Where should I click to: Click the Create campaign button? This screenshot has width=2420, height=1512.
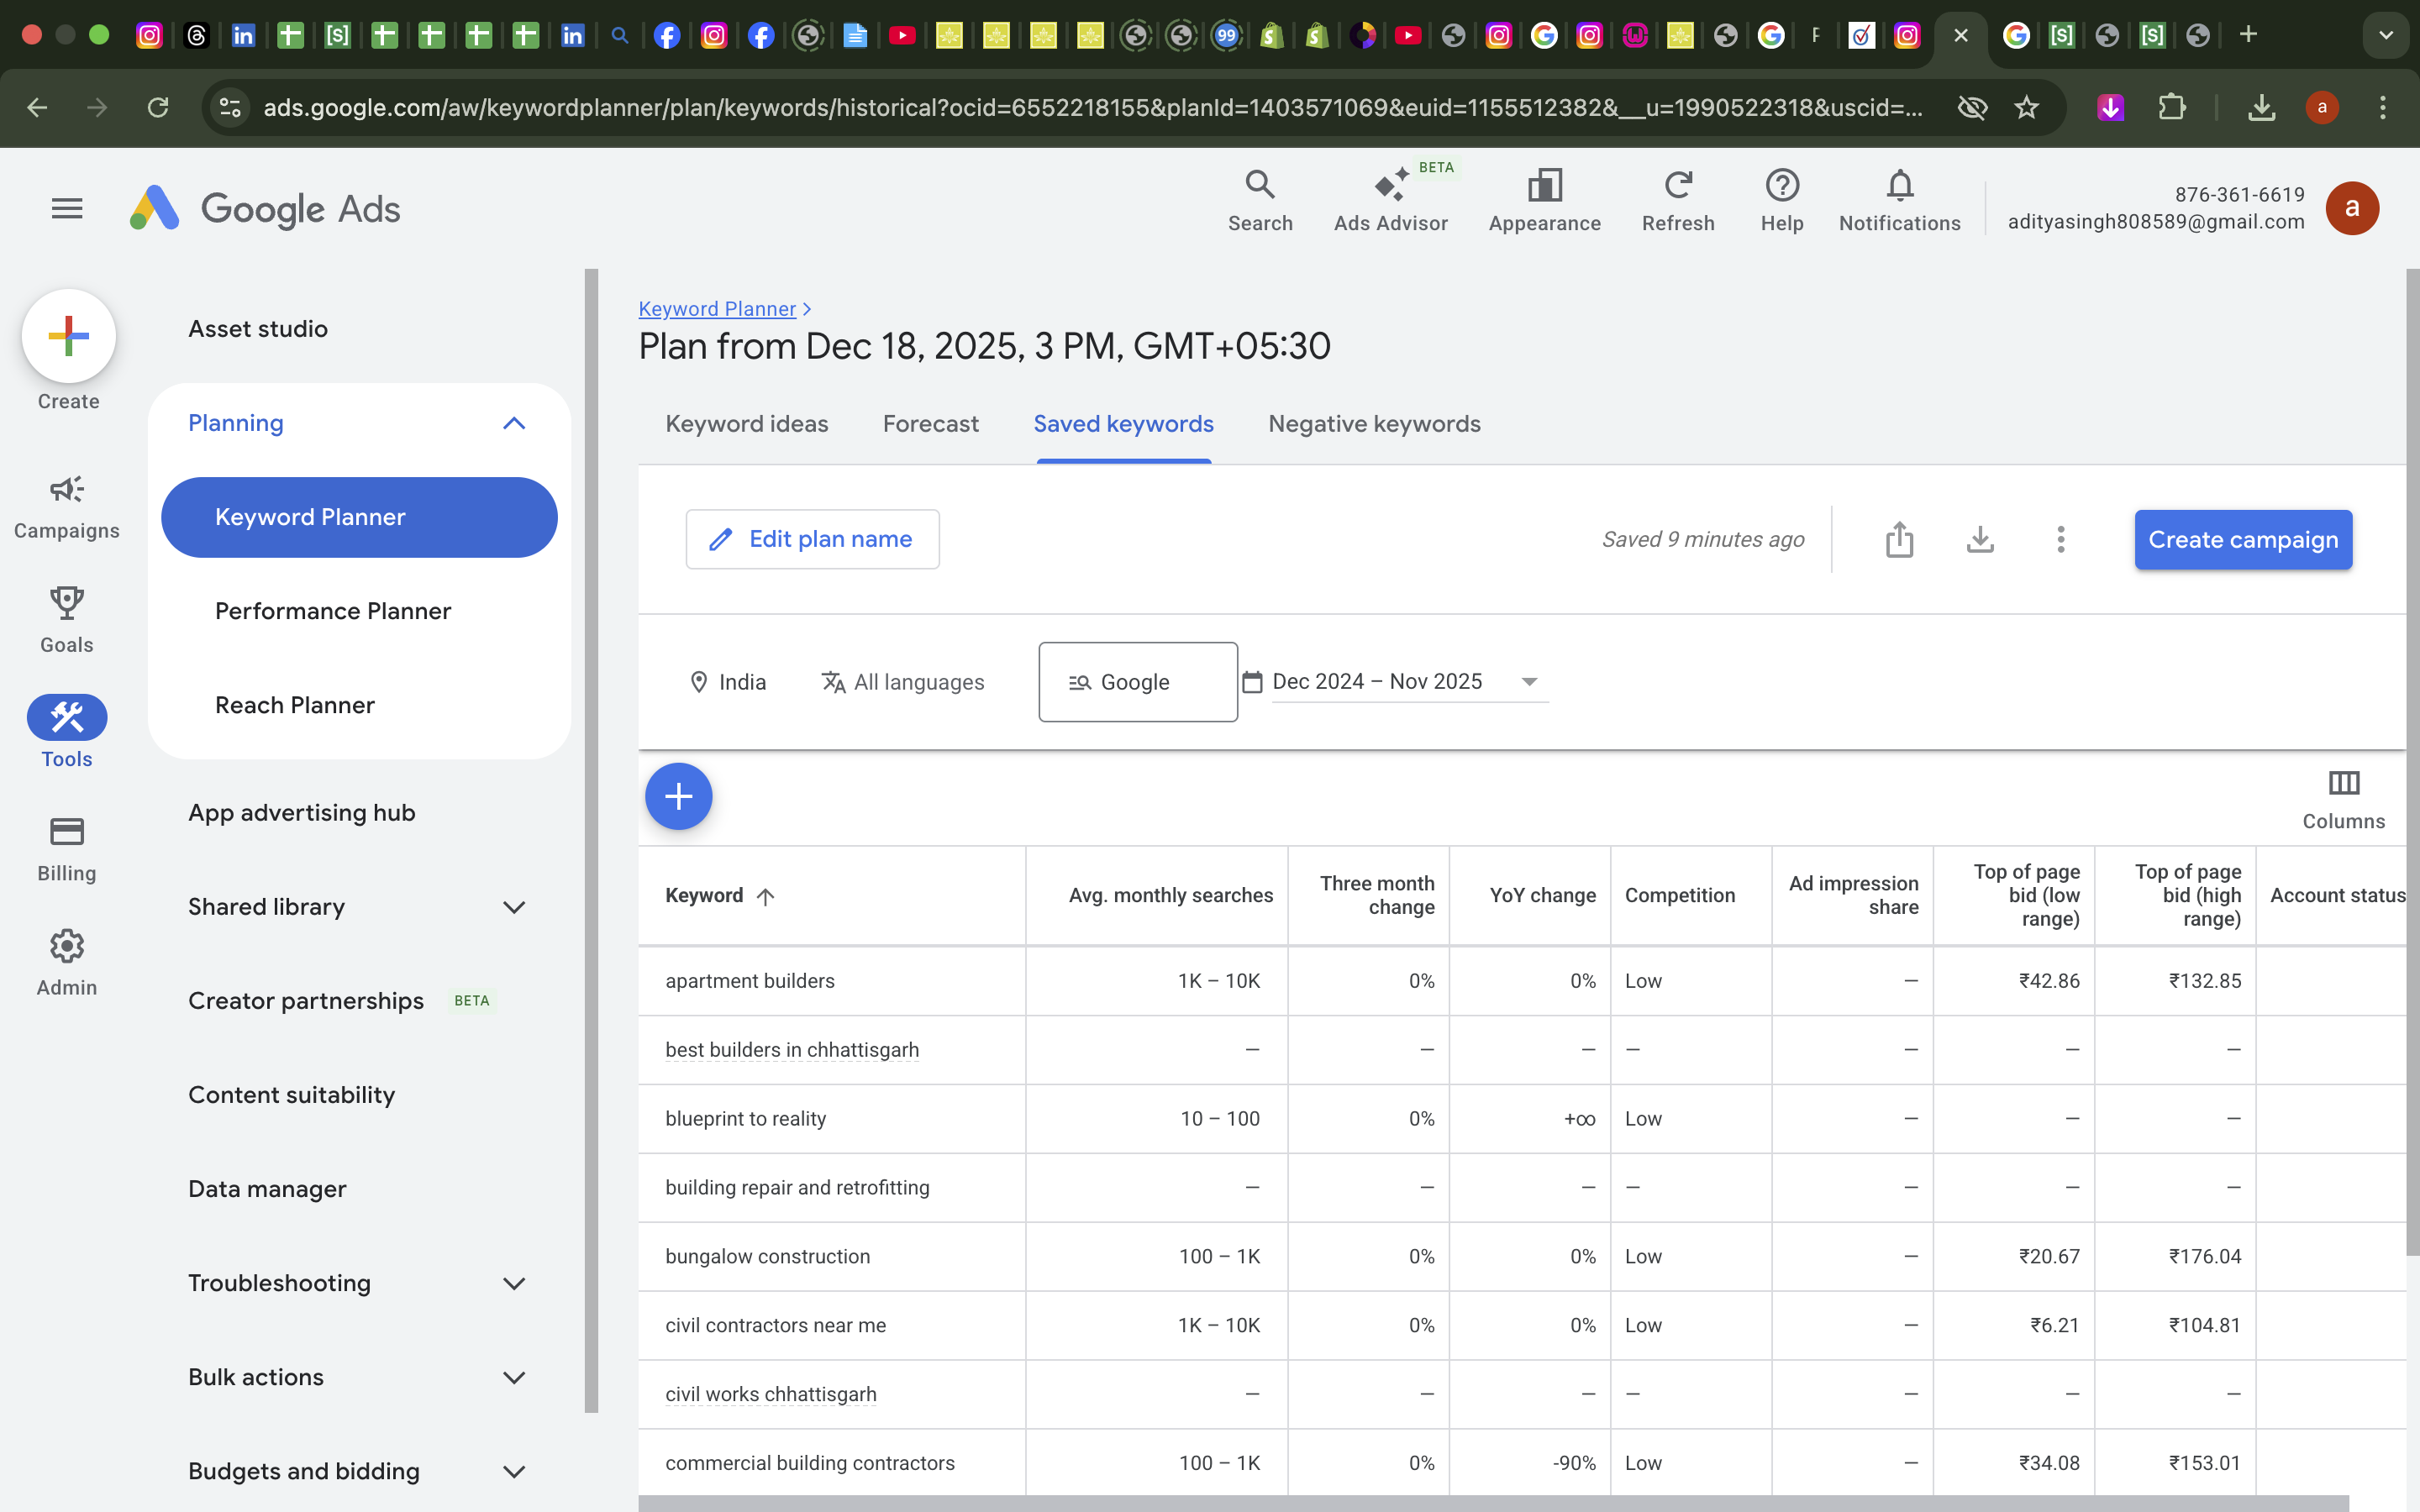point(2242,540)
